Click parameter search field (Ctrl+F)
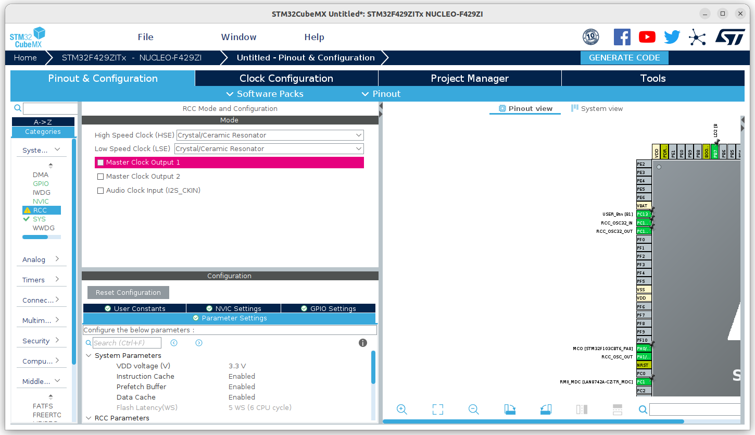This screenshot has width=755, height=435. (x=127, y=343)
